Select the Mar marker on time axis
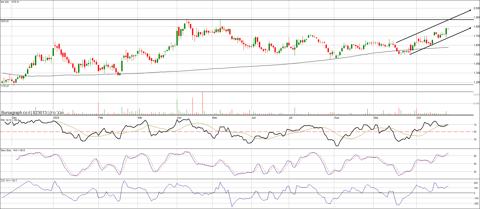Image resolution: width=480 pixels, height=209 pixels. [x=140, y=118]
